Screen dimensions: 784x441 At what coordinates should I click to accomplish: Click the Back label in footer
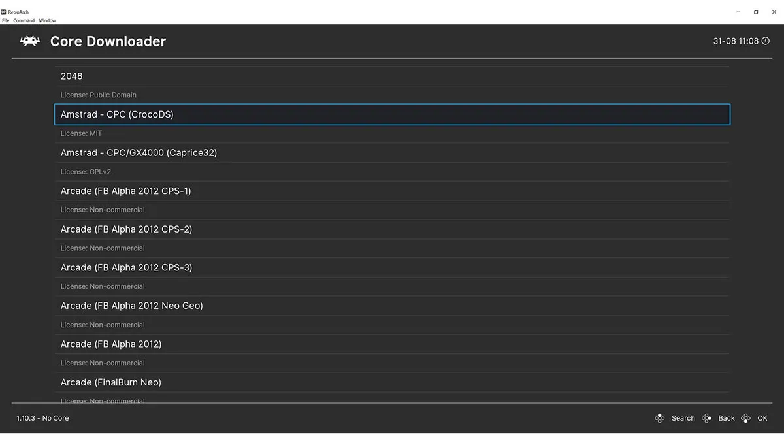pos(727,418)
